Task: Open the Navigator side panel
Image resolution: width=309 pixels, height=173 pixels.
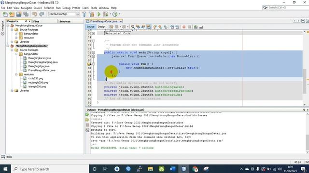Action: 2,28
